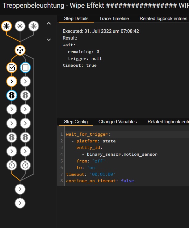Viewport: 189px width, 228px height.
Task: Select right-branch action node above the timer
Action: click(25, 151)
